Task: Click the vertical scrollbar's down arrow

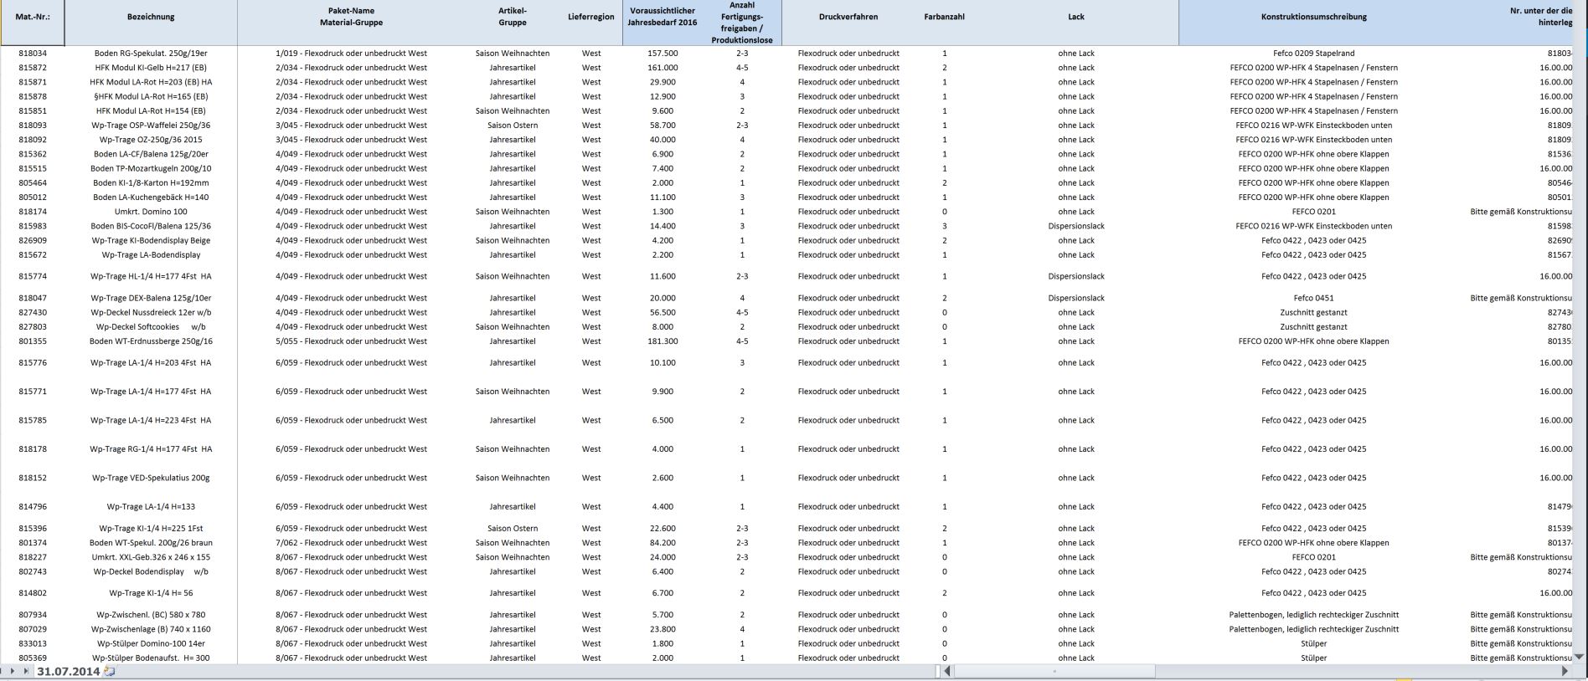Action: coord(1580,657)
